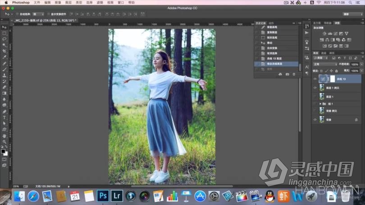Toggle layer filtering switch
Viewport: 365px width, 205px height.
point(362,58)
